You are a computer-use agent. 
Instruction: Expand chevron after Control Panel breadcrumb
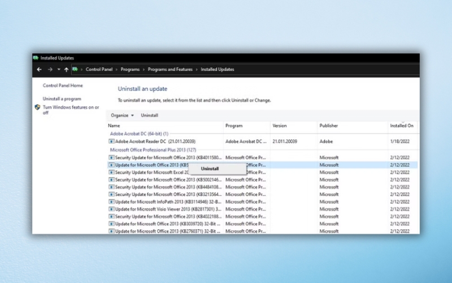pyautogui.click(x=116, y=69)
